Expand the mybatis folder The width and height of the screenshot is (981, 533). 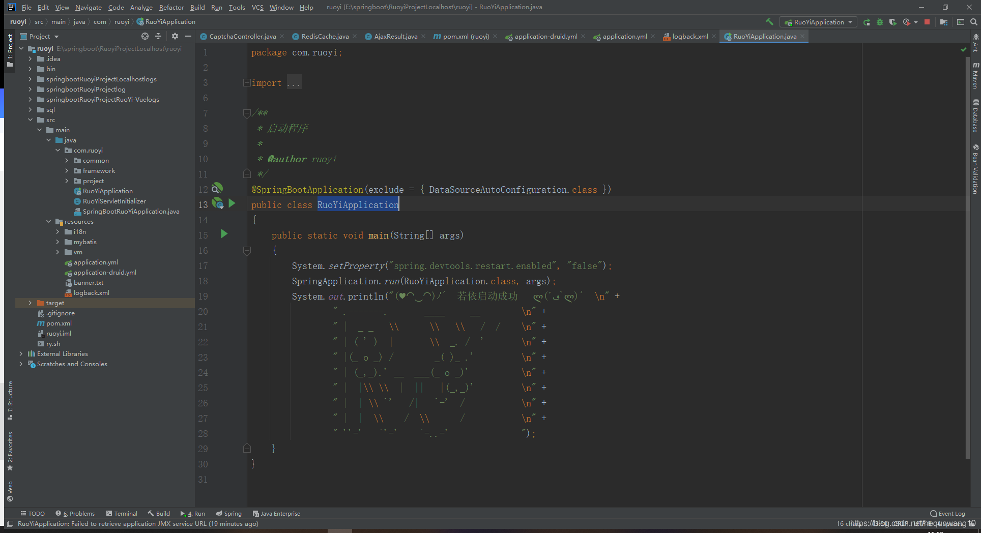pos(57,242)
